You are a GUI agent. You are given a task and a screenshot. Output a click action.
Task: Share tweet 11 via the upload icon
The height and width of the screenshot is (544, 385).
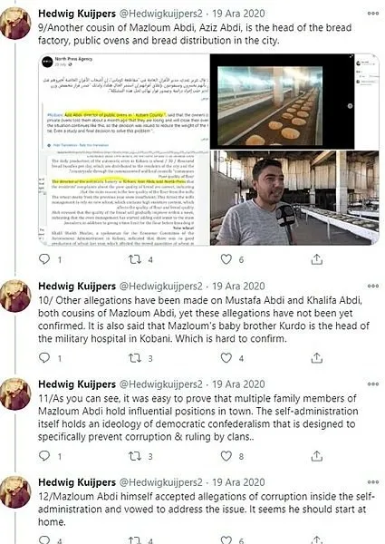coord(317,456)
